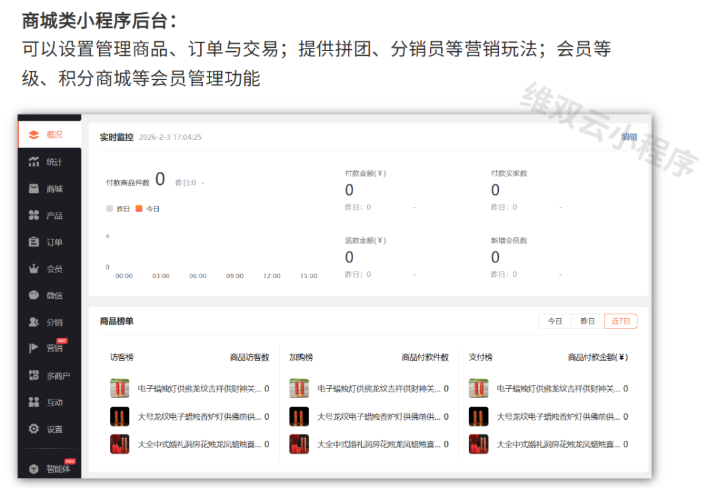Click 电子蜡烛灯 thumbnail in 加购榜
The height and width of the screenshot is (488, 709).
pyautogui.click(x=299, y=388)
